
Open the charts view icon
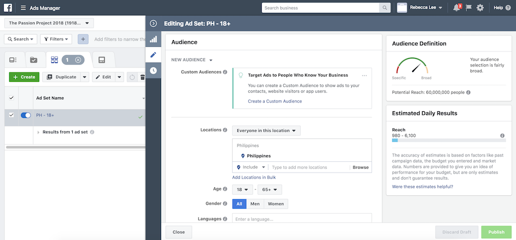(153, 39)
